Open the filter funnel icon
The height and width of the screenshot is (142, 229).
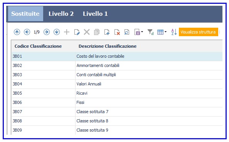[150, 32]
